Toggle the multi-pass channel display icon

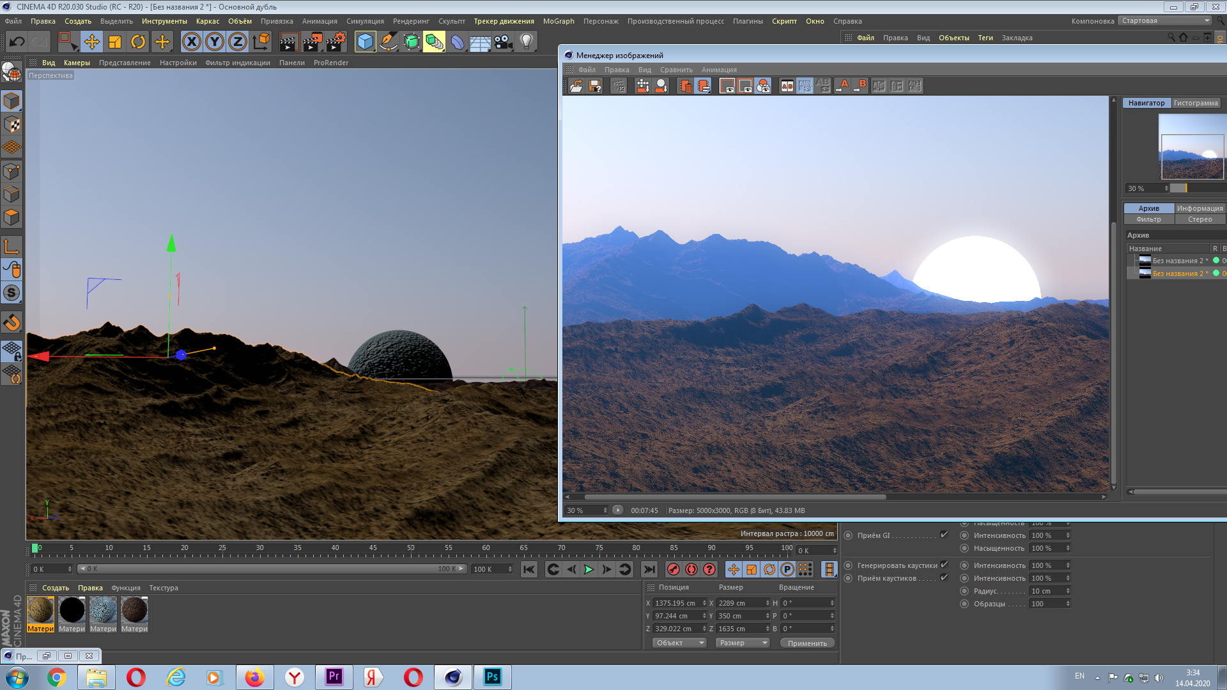pyautogui.click(x=763, y=86)
